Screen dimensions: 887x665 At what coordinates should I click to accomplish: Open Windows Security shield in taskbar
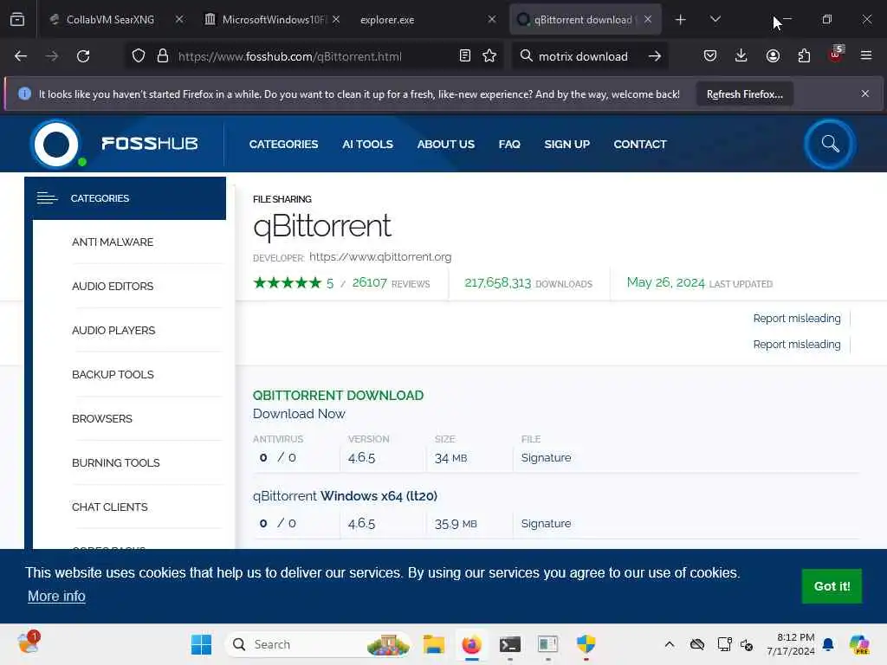(586, 644)
